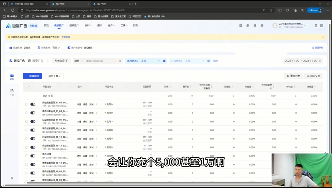Click the 广告 sidebar icon
This screenshot has width=332, height=188.
point(12,92)
